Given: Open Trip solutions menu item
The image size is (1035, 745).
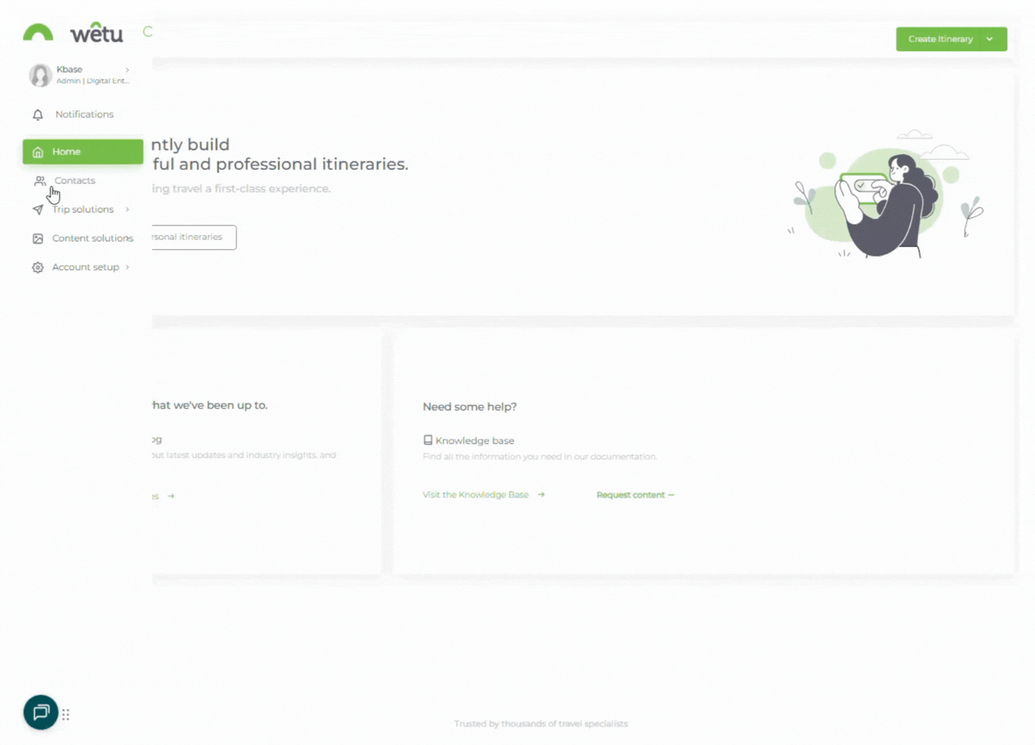Looking at the screenshot, I should click(83, 210).
